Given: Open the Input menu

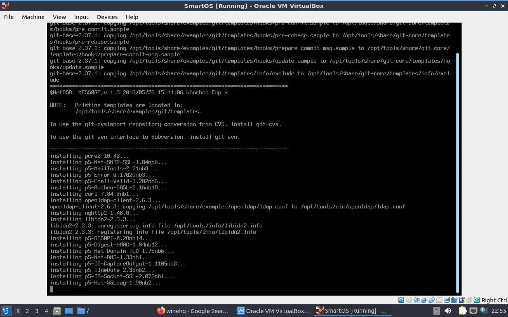Looking at the screenshot, I should pos(81,17).
